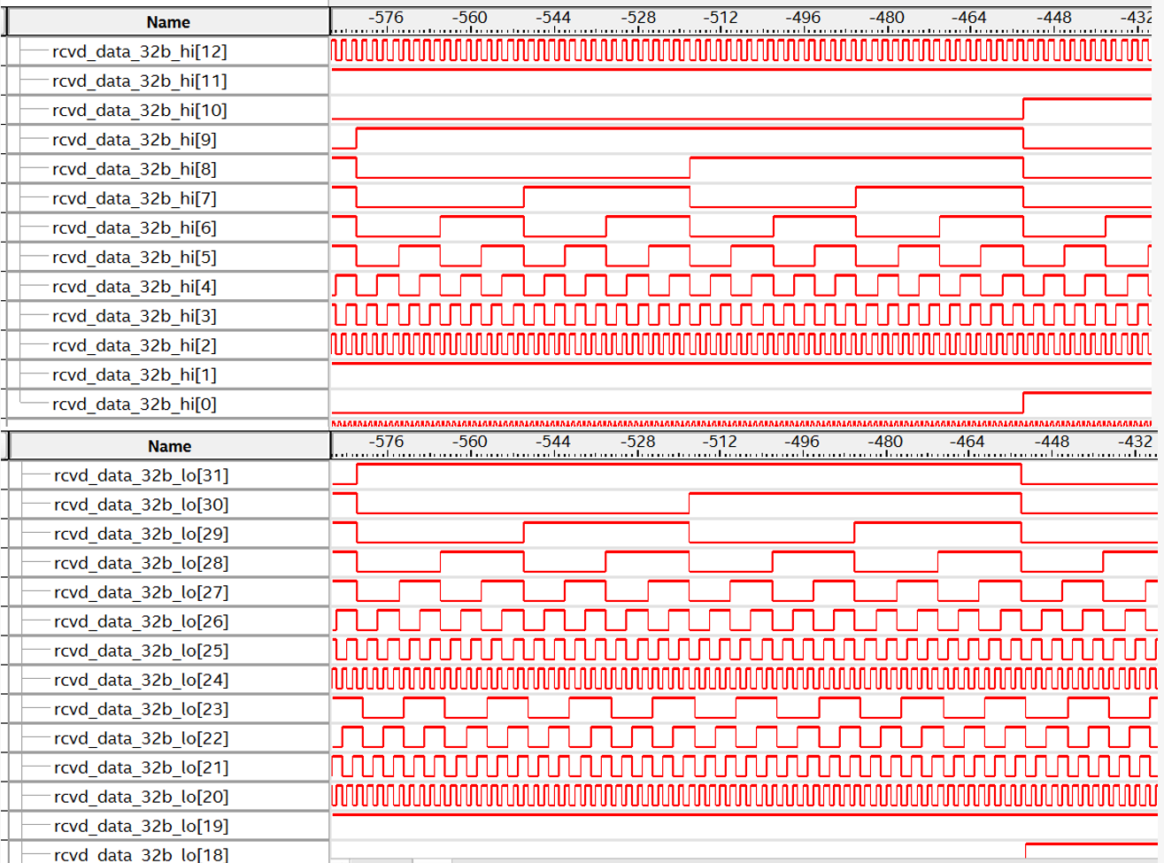Select signal rcvd_data_32b_lo[26]
This screenshot has height=863, width=1164.
[141, 621]
